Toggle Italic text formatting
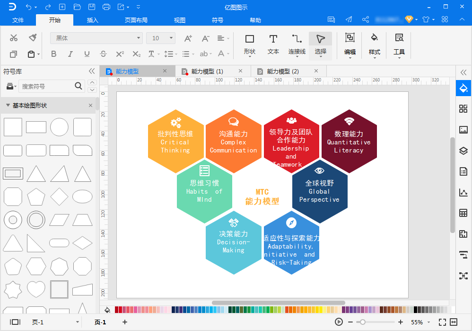472x331 pixels. coord(70,54)
